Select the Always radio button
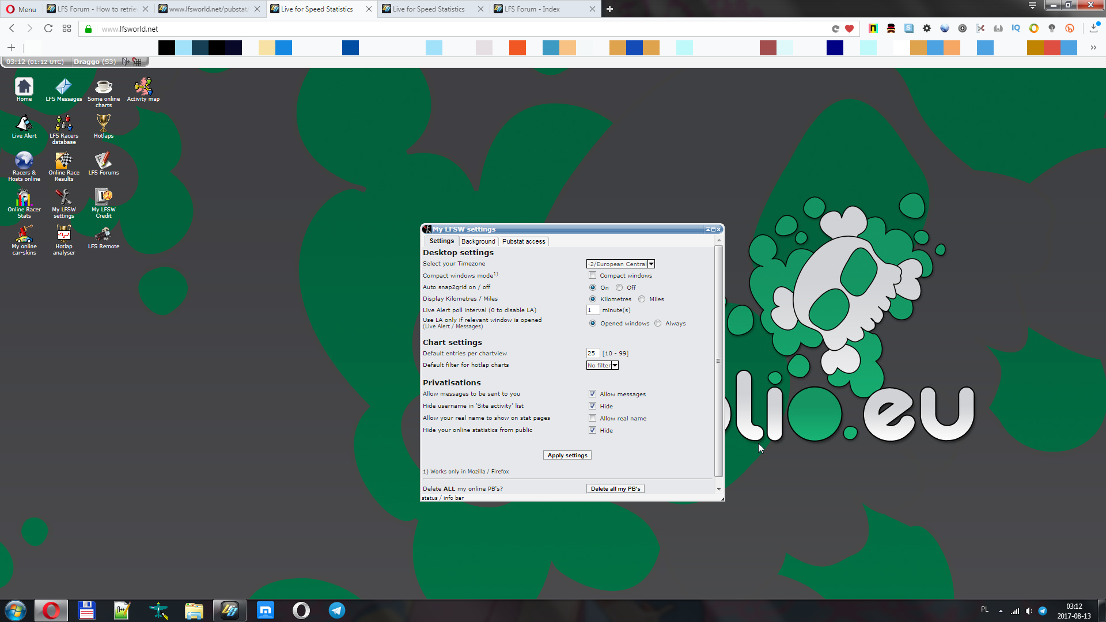The height and width of the screenshot is (622, 1106). pos(658,323)
